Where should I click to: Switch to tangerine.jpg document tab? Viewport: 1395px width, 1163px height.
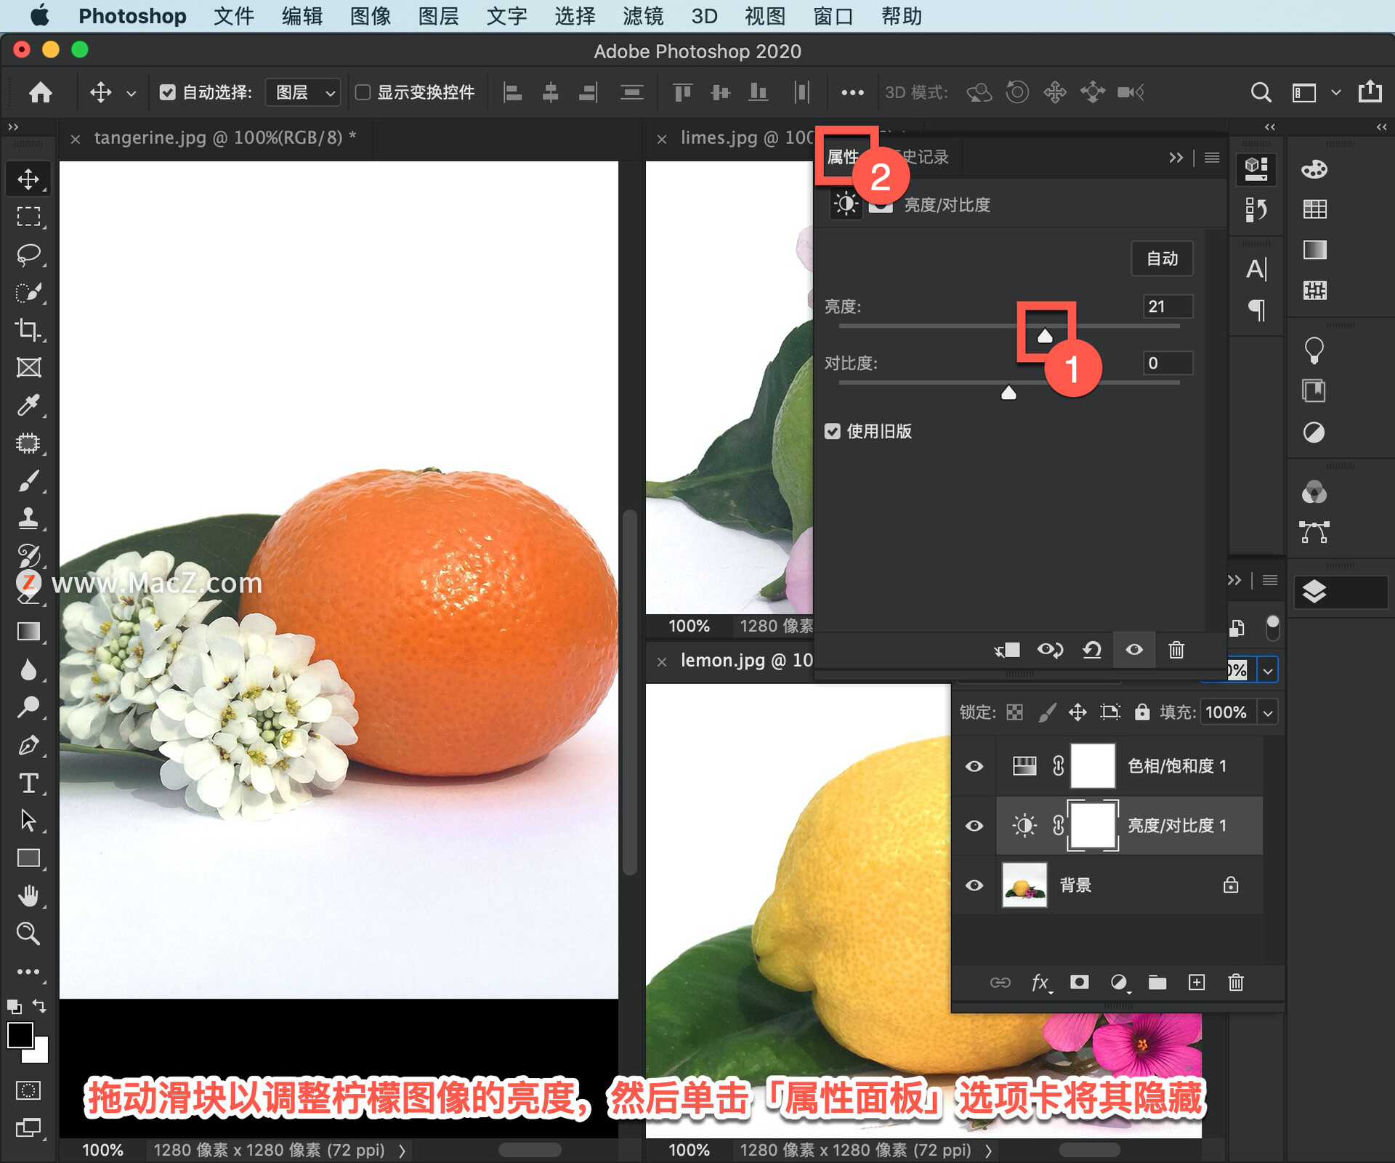pyautogui.click(x=217, y=138)
